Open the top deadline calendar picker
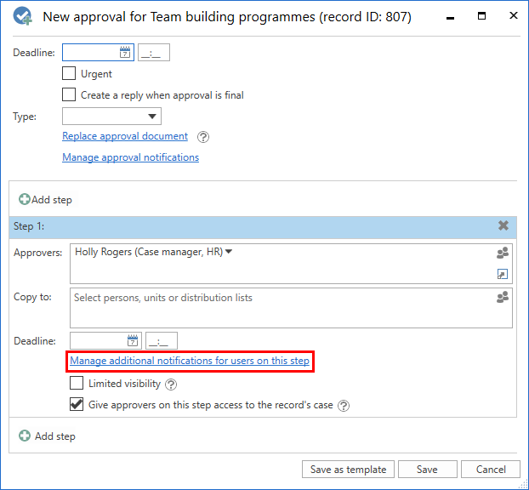The image size is (529, 490). [x=125, y=53]
